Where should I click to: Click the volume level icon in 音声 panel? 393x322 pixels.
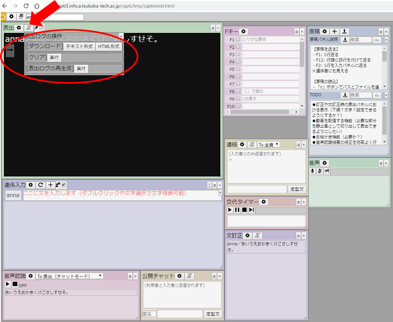click(327, 171)
